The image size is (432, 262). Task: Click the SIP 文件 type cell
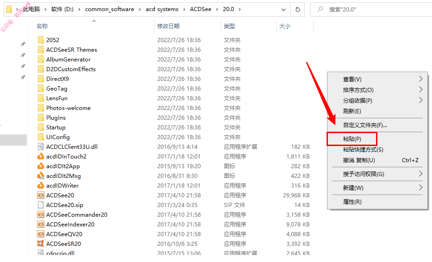pyautogui.click(x=234, y=205)
